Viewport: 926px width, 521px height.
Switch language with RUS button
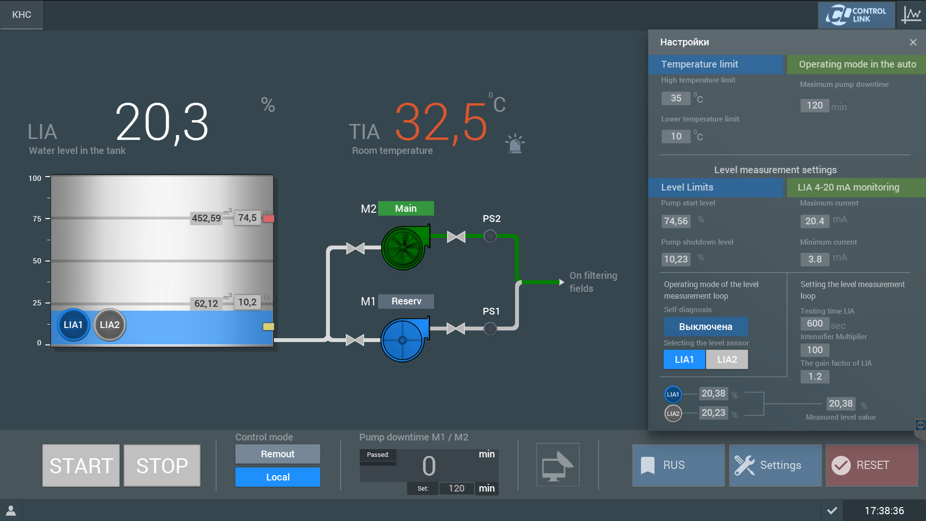[679, 465]
